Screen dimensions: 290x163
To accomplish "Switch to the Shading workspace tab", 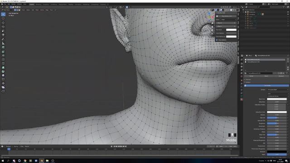I will pos(71,5).
